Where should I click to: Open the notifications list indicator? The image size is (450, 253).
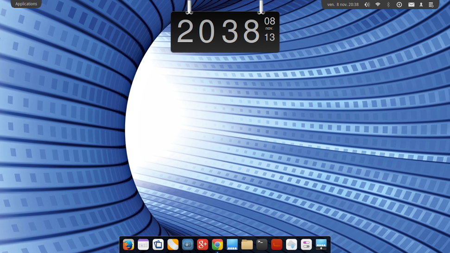pos(431,5)
